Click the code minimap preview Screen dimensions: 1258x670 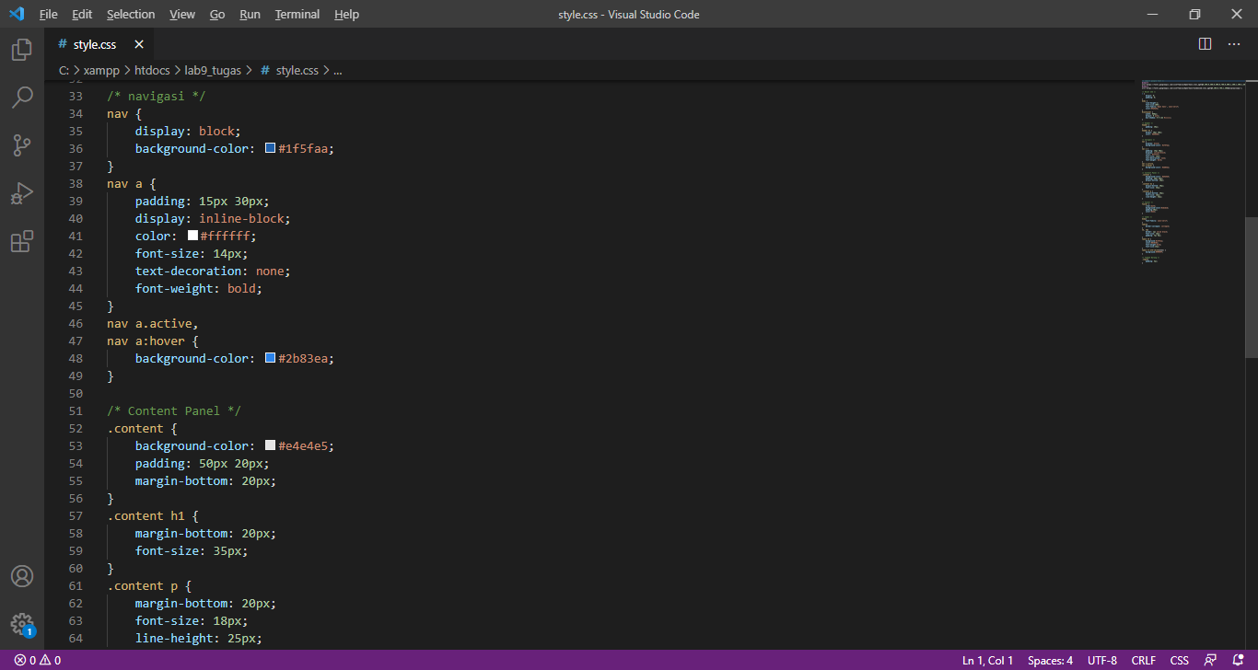tap(1193, 173)
